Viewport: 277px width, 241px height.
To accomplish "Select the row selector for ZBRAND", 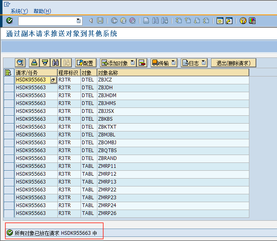I will coord(9,158).
